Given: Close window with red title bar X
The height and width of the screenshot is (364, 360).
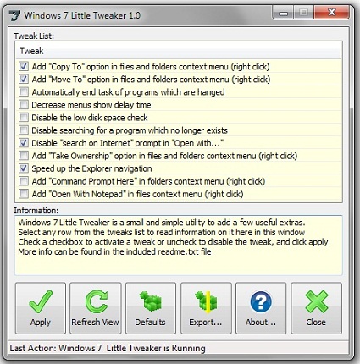Looking at the screenshot, I should point(332,13).
